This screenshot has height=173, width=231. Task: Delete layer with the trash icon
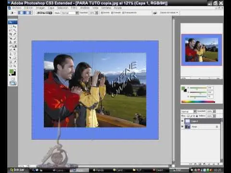point(218,164)
